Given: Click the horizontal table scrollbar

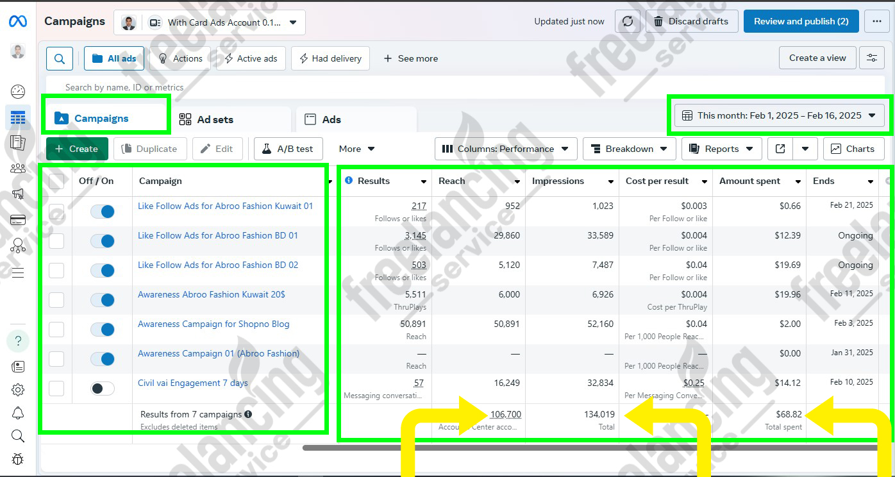Looking at the screenshot, I should coord(590,448).
